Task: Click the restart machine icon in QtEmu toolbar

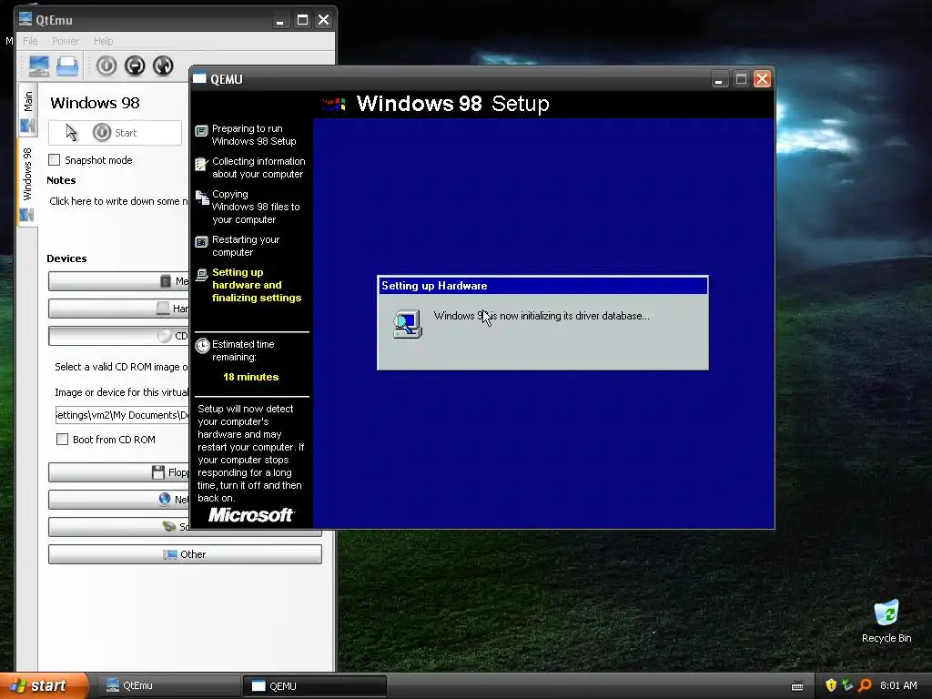Action: click(x=163, y=66)
